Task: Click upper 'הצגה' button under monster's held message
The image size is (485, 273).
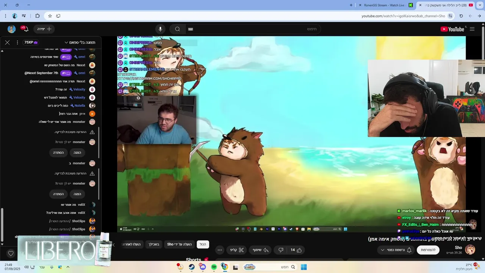Action: click(x=77, y=152)
